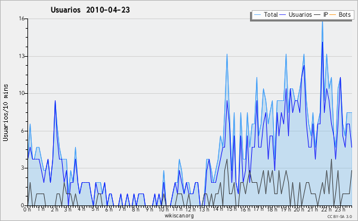Click the '8 h' x-axis label
Screen dimensions: 358x221
[x=135, y=210]
